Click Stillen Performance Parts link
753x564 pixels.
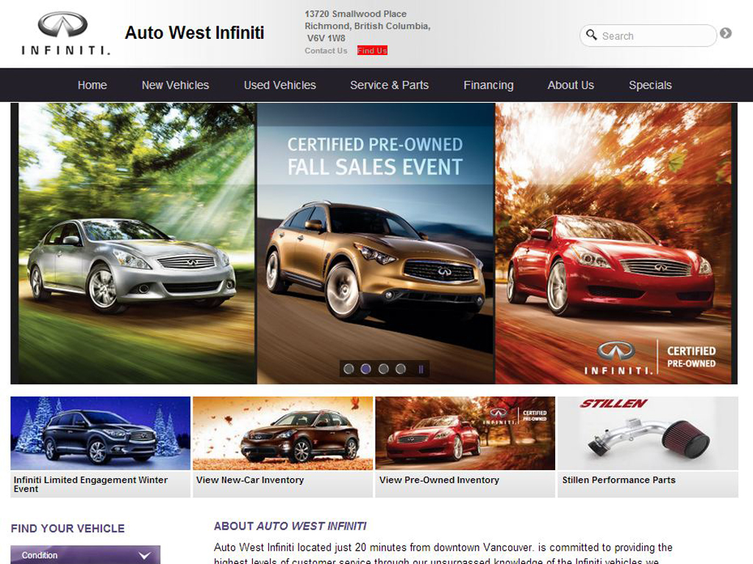[x=618, y=480]
